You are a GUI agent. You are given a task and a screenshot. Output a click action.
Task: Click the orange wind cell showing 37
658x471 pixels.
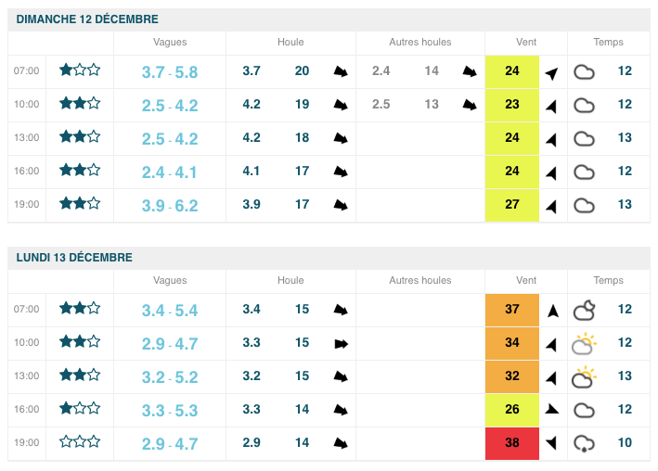511,310
